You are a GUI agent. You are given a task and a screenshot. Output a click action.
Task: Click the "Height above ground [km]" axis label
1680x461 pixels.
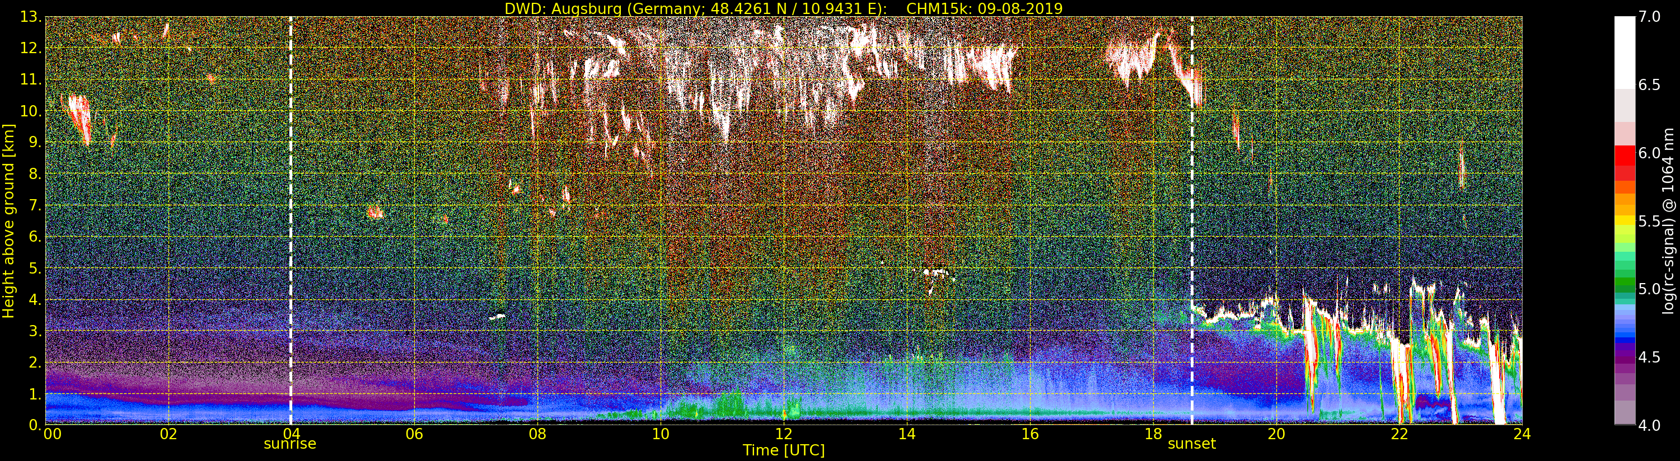[8, 221]
